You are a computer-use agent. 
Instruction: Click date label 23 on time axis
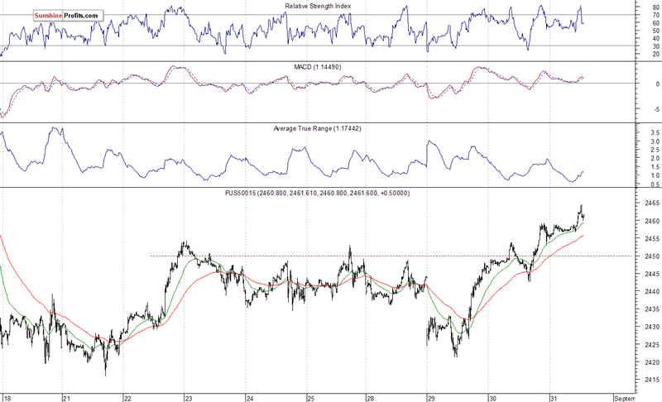coord(188,396)
